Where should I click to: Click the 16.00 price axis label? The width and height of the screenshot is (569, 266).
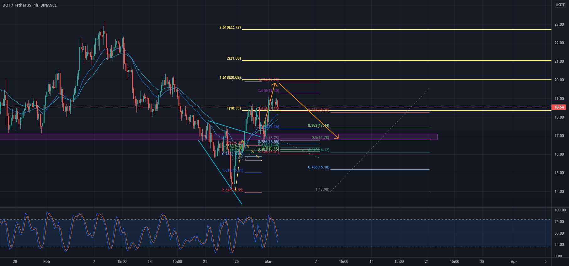[559, 154]
